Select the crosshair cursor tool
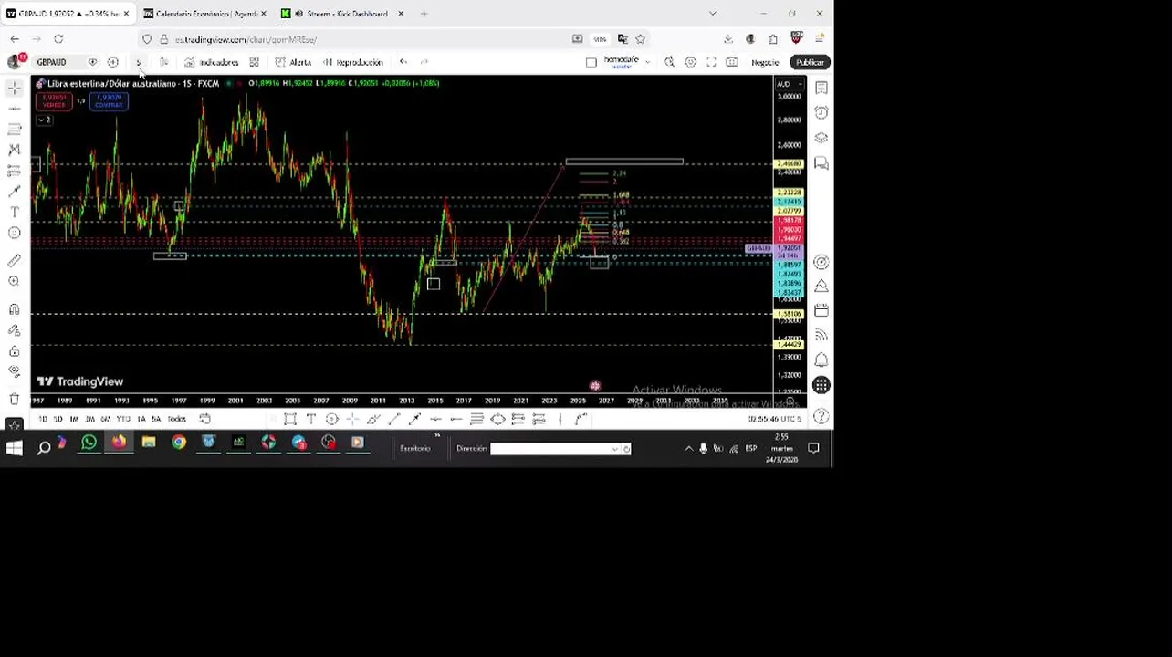This screenshot has height=657, width=1172. pos(15,88)
